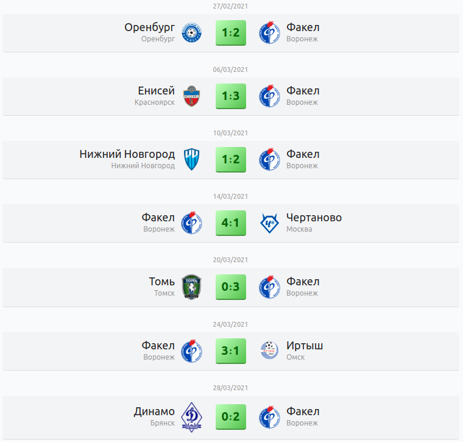Click the team name Чертаново
This screenshot has width=463, height=442.
coord(314,218)
